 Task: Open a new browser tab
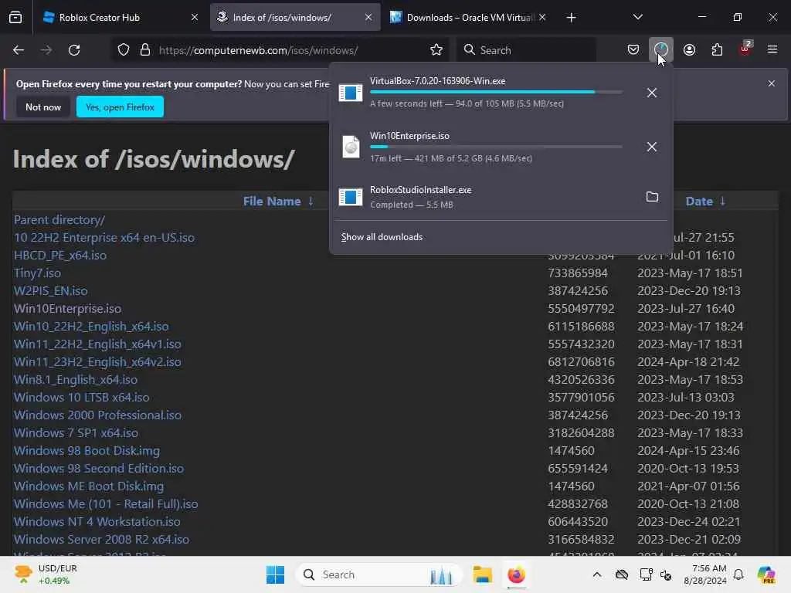coord(571,18)
